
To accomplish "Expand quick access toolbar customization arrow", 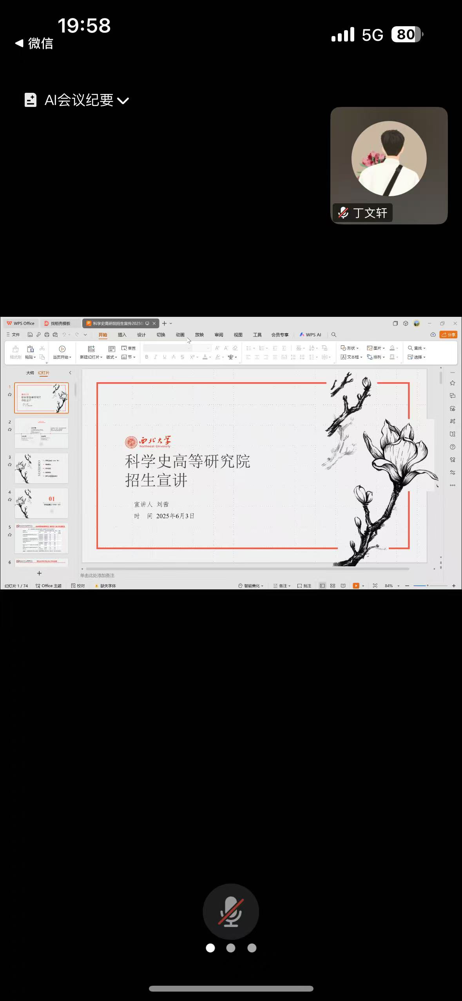I will [85, 335].
